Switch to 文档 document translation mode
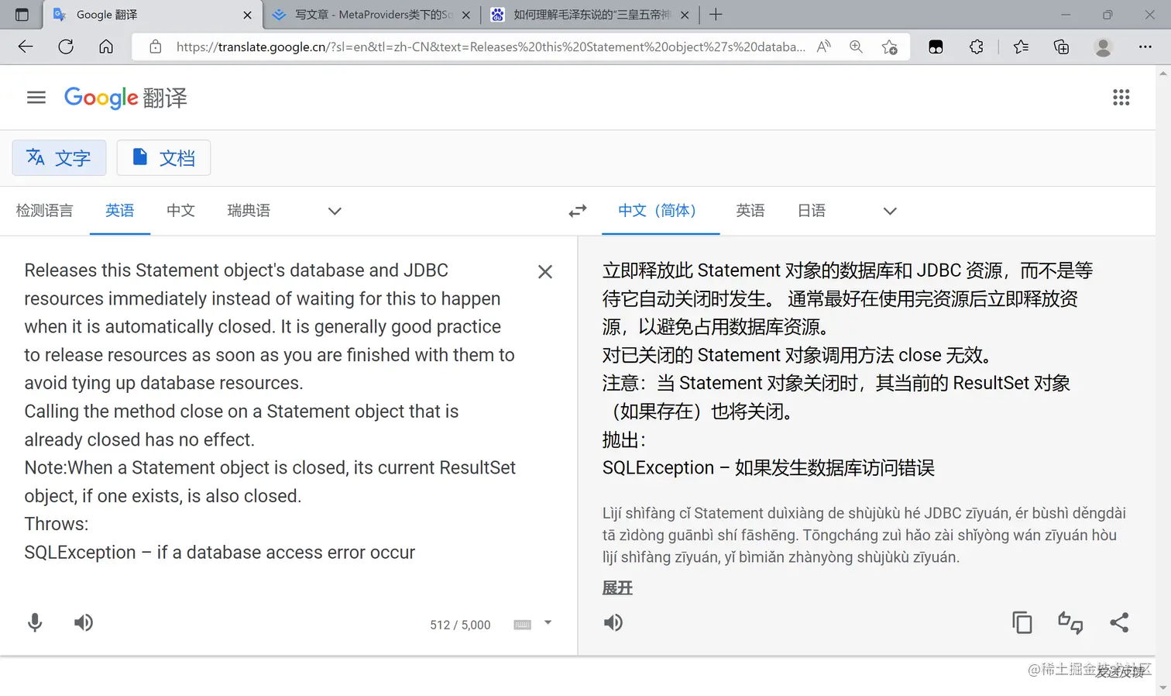Viewport: 1171px width, 696px height. (x=163, y=158)
